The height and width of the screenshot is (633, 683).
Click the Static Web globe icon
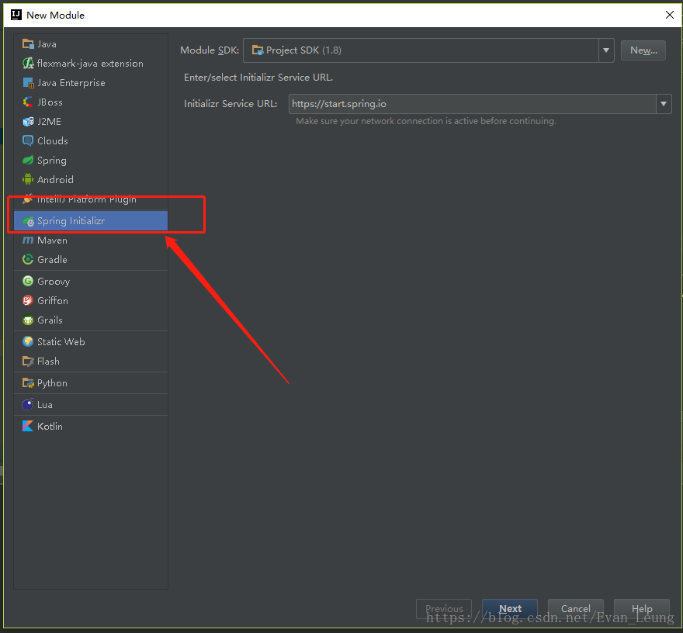click(x=28, y=342)
